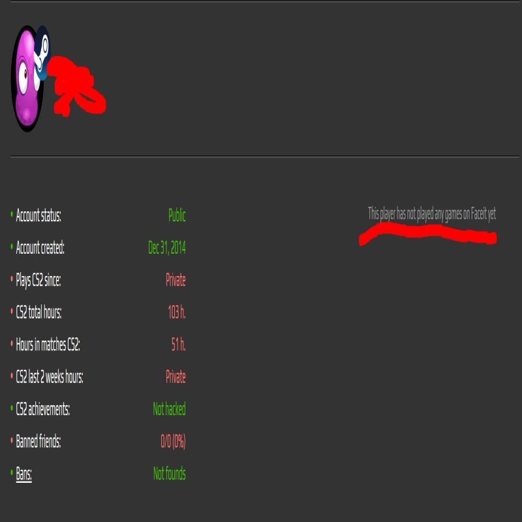Image resolution: width=522 pixels, height=522 pixels.
Task: Click the Dec 31, 2014 creation date
Action: click(167, 248)
